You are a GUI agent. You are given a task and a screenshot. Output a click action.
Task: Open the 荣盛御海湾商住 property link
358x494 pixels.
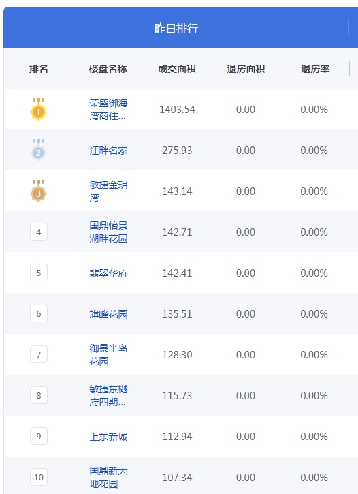point(108,109)
